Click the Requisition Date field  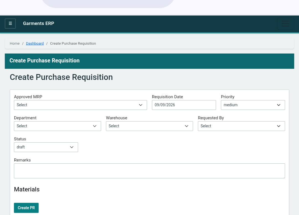pos(184,105)
